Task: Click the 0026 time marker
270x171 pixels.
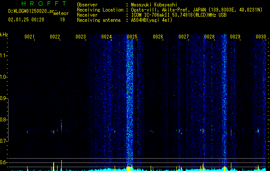Action: click(x=158, y=36)
